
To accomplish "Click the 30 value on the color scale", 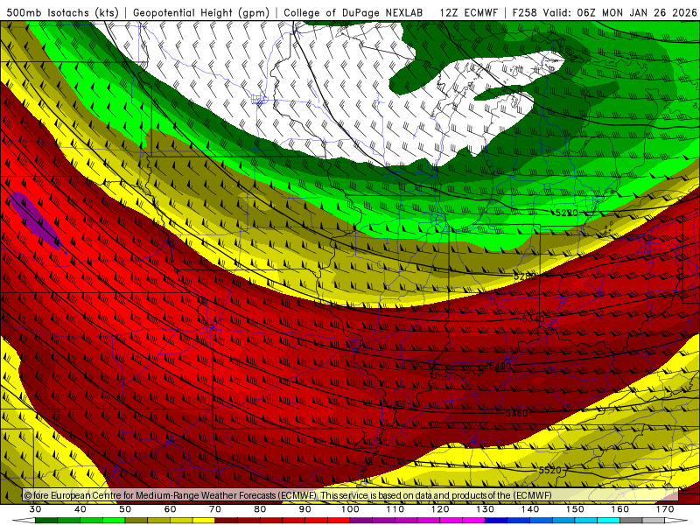I will 35,509.
